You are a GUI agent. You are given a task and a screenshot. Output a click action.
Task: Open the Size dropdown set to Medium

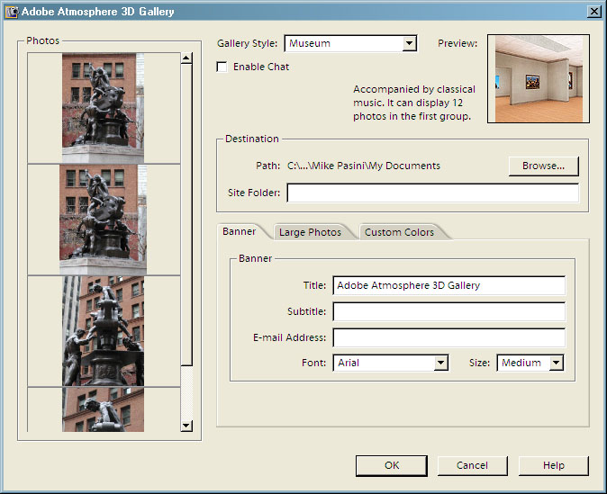tap(556, 364)
